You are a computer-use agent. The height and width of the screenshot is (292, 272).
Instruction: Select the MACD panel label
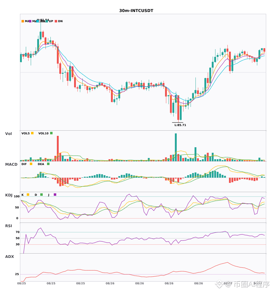11,164
